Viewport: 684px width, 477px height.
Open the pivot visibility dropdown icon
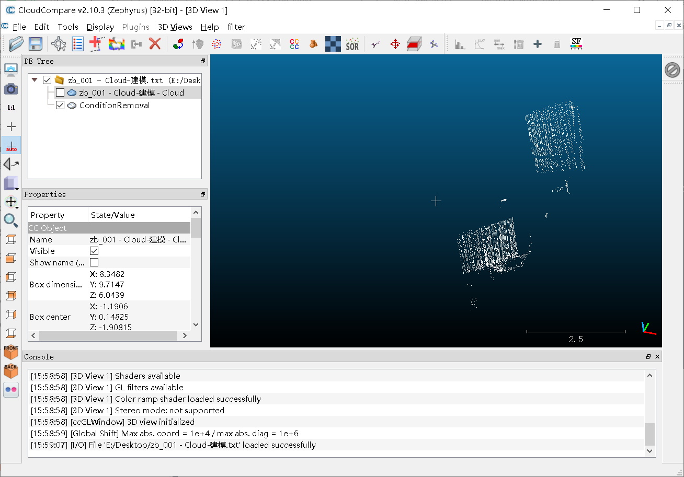click(11, 202)
